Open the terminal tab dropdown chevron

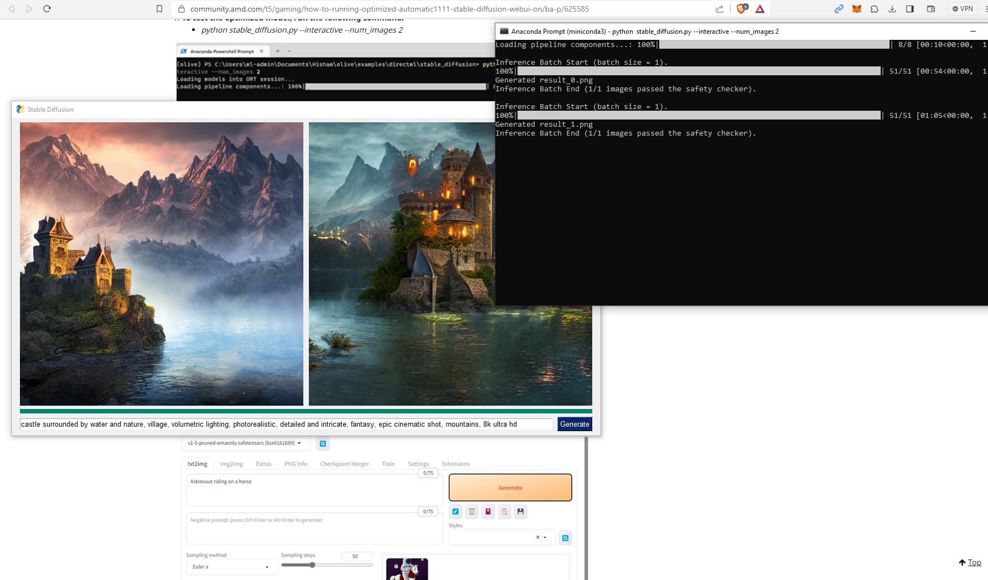click(x=289, y=51)
